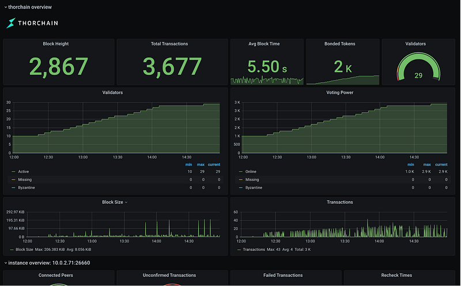Click the Block Size legend series icon
This screenshot has height=286, width=461.
point(12,250)
